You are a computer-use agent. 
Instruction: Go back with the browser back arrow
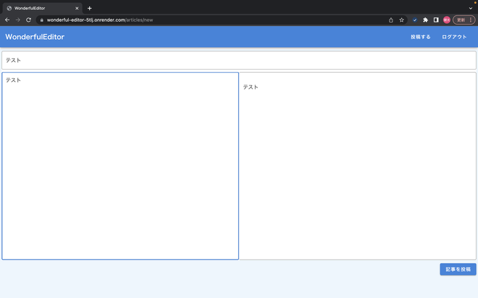pos(7,20)
